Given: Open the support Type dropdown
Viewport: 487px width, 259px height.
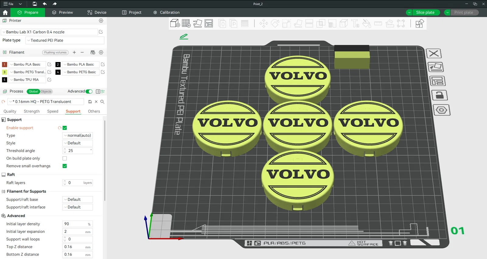Looking at the screenshot, I should [x=78, y=136].
